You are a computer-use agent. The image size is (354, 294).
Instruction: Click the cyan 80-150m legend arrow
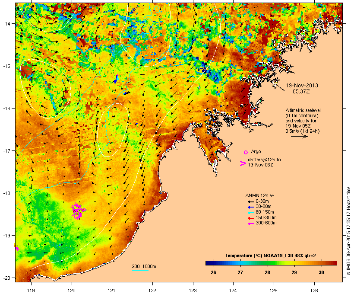click(250, 213)
